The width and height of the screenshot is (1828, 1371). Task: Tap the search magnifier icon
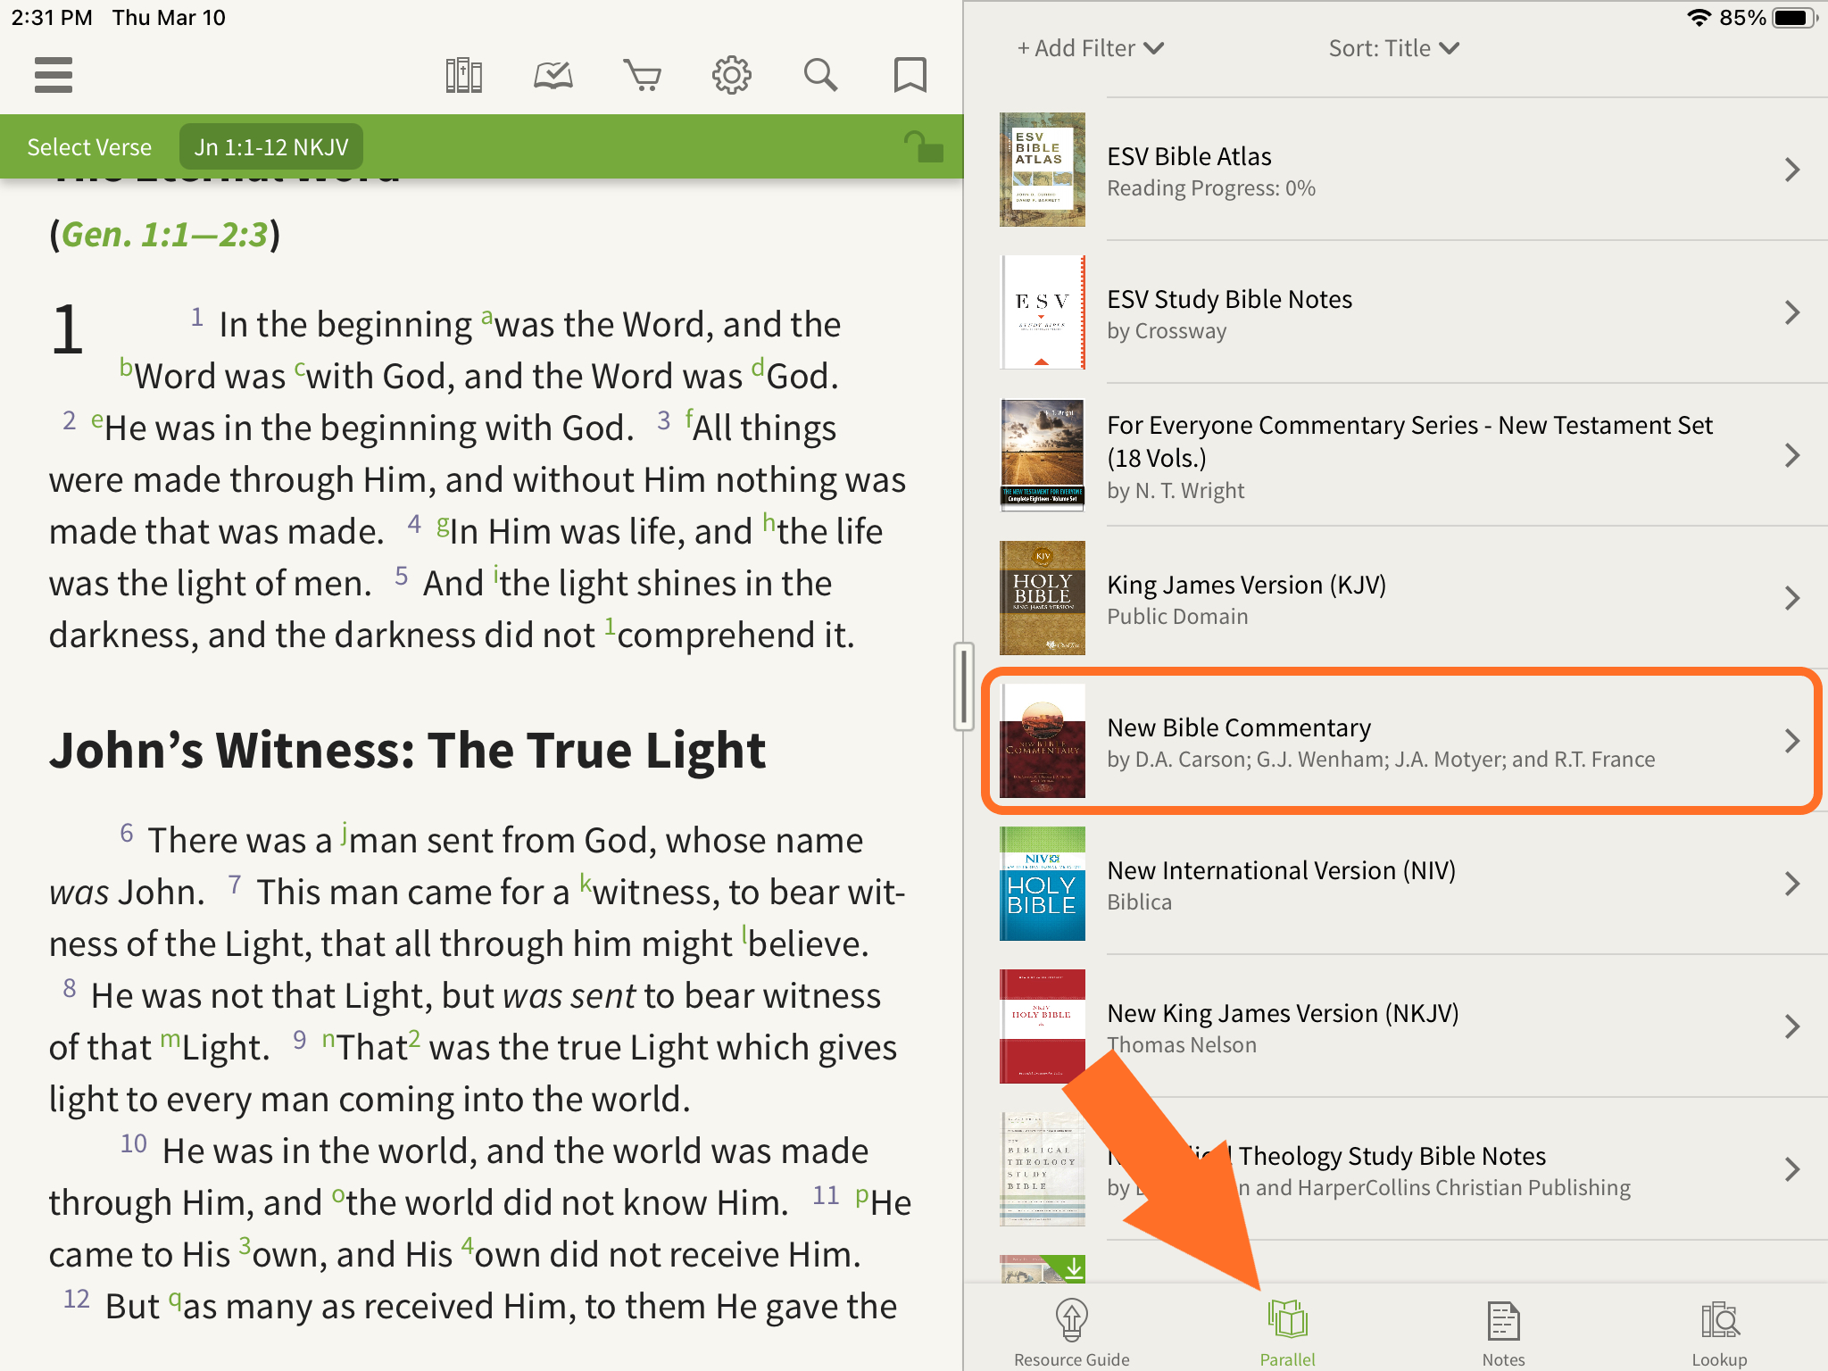(821, 75)
